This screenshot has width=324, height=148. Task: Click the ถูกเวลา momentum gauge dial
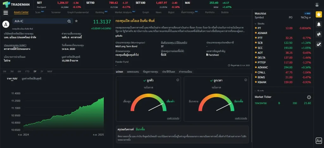pyautogui.click(x=216, y=103)
